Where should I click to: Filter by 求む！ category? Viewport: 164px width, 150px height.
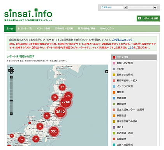click(x=134, y=127)
